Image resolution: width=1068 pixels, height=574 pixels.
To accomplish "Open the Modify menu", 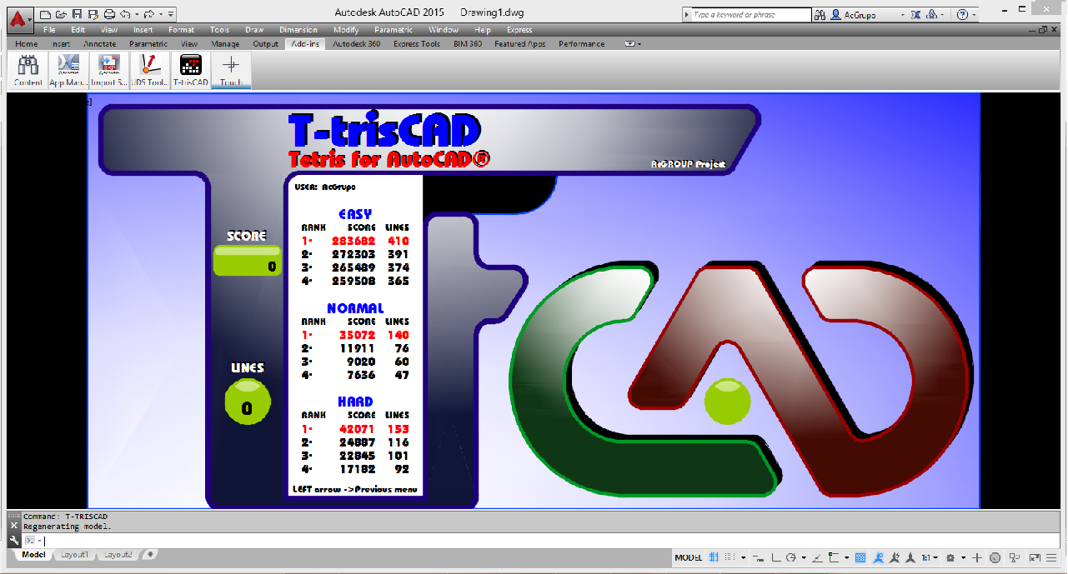I will 345,30.
